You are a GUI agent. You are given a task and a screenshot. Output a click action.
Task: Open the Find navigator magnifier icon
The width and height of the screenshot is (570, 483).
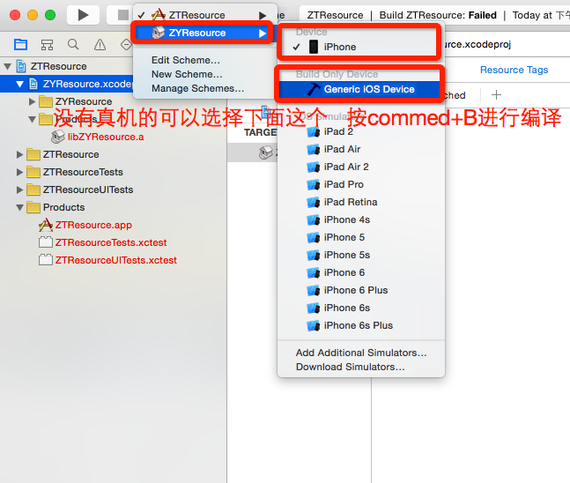[73, 44]
